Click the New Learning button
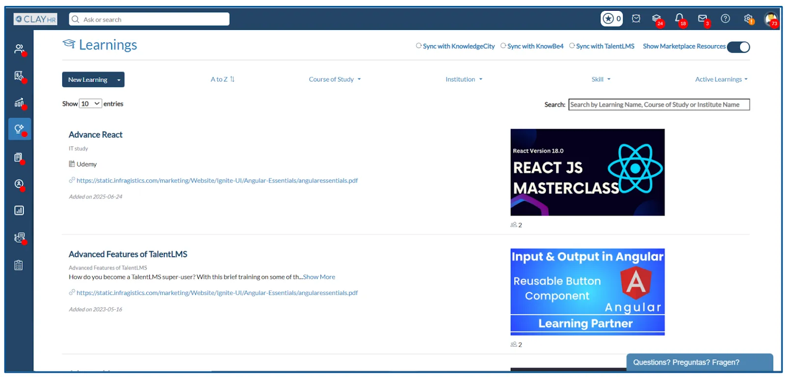 point(88,80)
